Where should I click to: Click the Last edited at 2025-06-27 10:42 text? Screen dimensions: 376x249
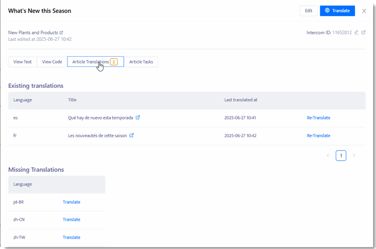pyautogui.click(x=40, y=39)
